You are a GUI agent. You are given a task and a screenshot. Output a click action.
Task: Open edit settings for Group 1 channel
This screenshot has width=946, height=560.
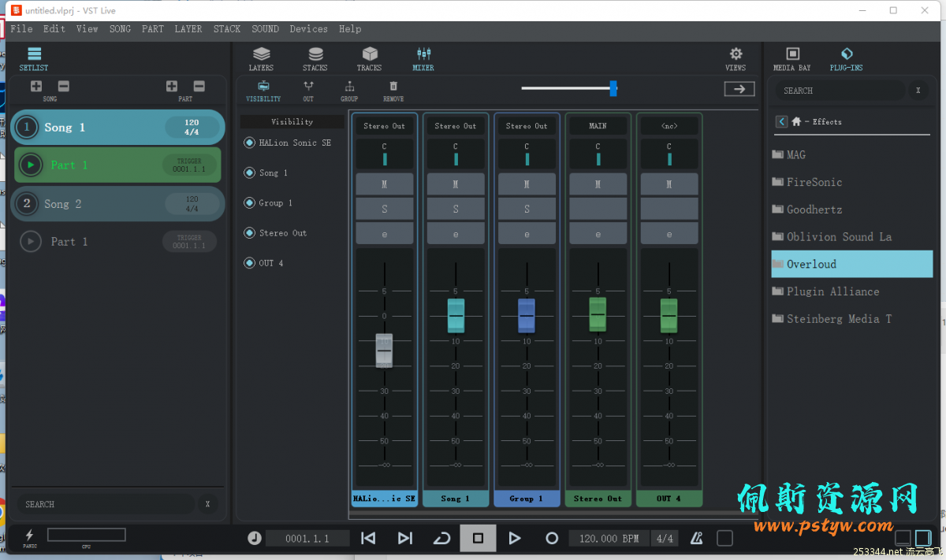527,233
